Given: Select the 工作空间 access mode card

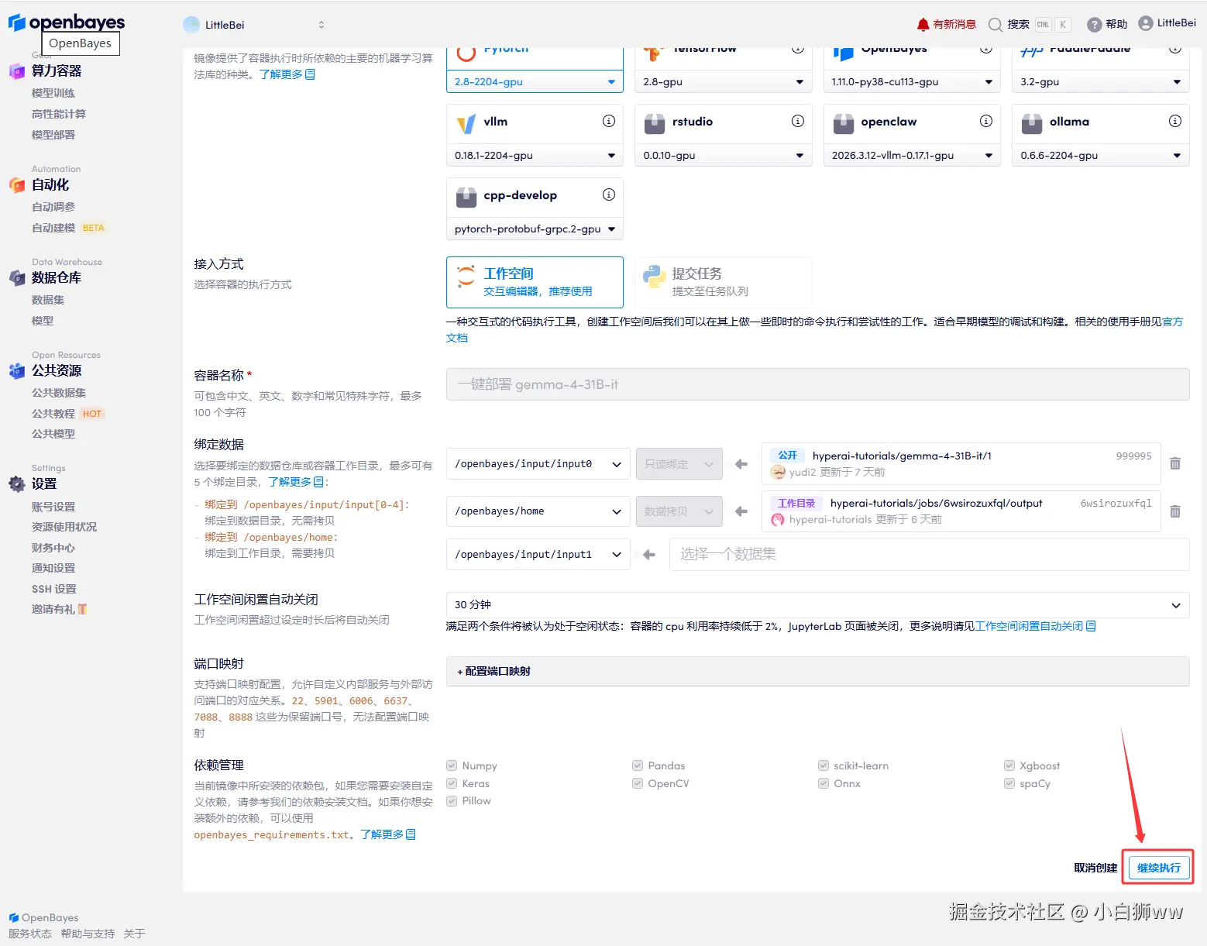Looking at the screenshot, I should (535, 282).
